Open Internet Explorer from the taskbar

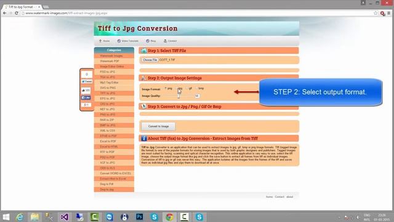(20, 217)
